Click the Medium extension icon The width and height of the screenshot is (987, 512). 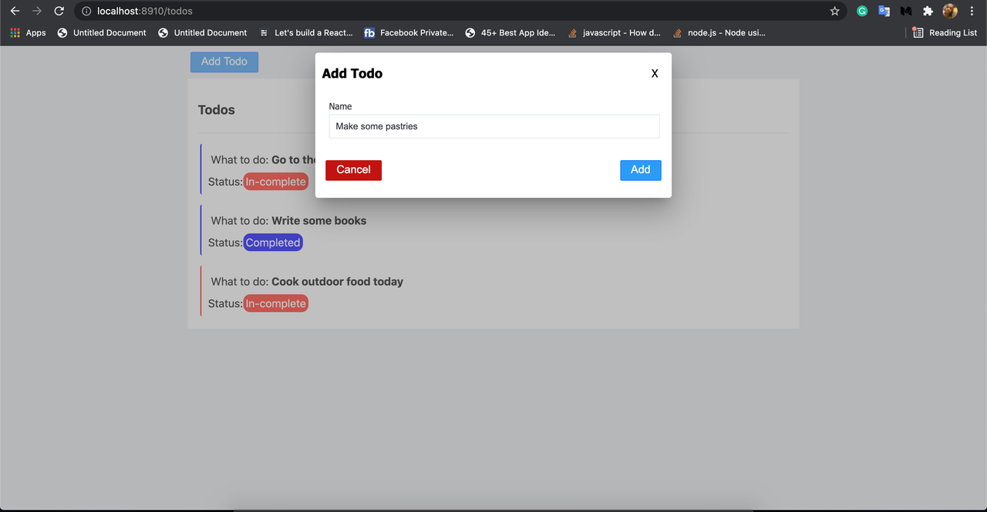(x=905, y=11)
